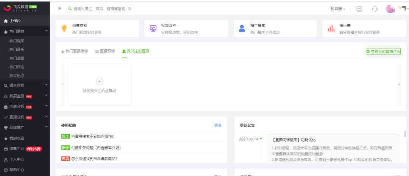Click the 数据监测 sidebar icon
The width and height of the screenshot is (409, 176).
coord(6,96)
